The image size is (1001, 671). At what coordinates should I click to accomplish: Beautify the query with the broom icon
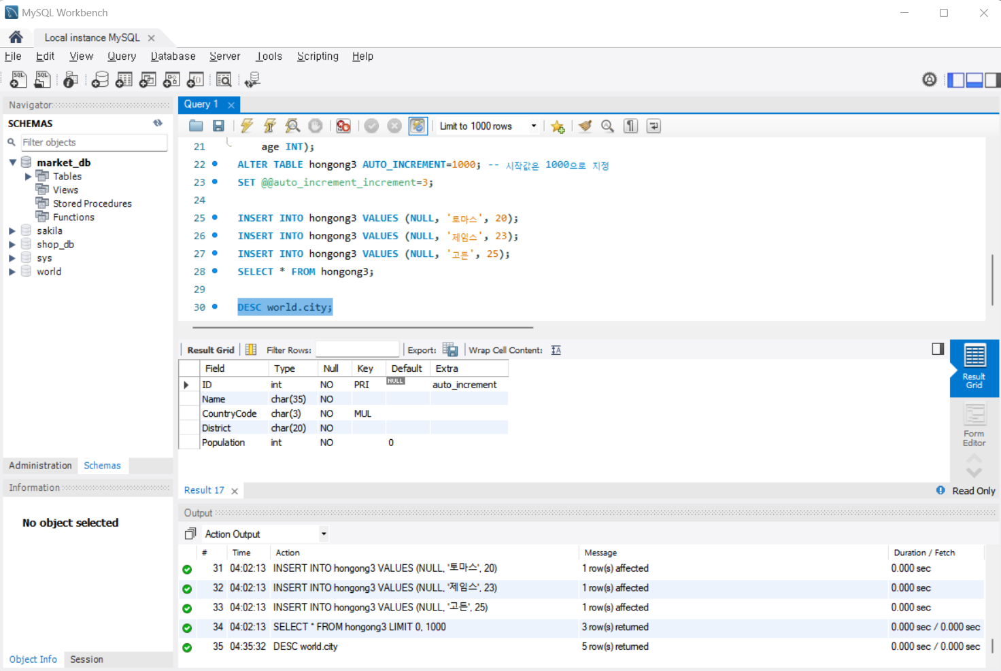pyautogui.click(x=585, y=126)
